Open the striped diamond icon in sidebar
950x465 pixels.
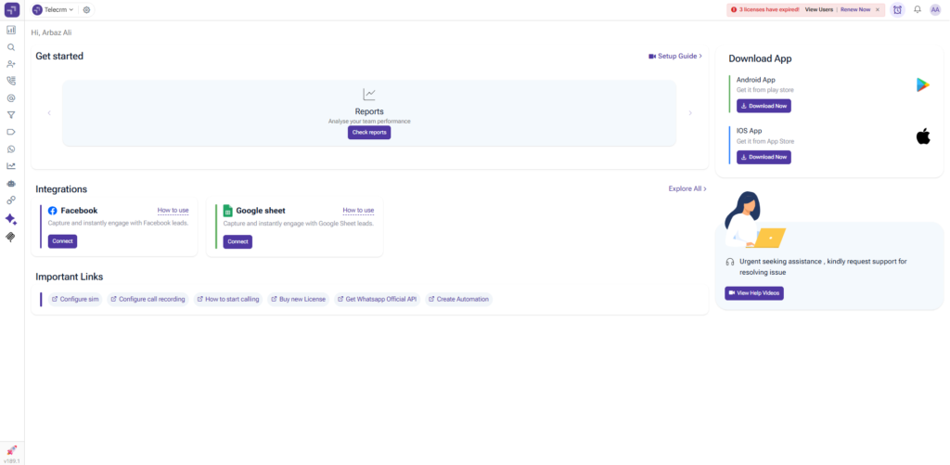pos(11,237)
